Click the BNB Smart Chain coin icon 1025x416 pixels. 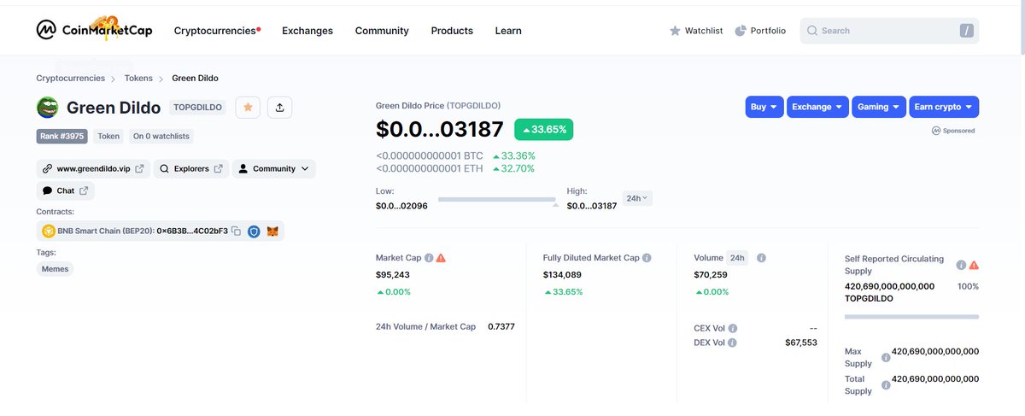tap(49, 231)
